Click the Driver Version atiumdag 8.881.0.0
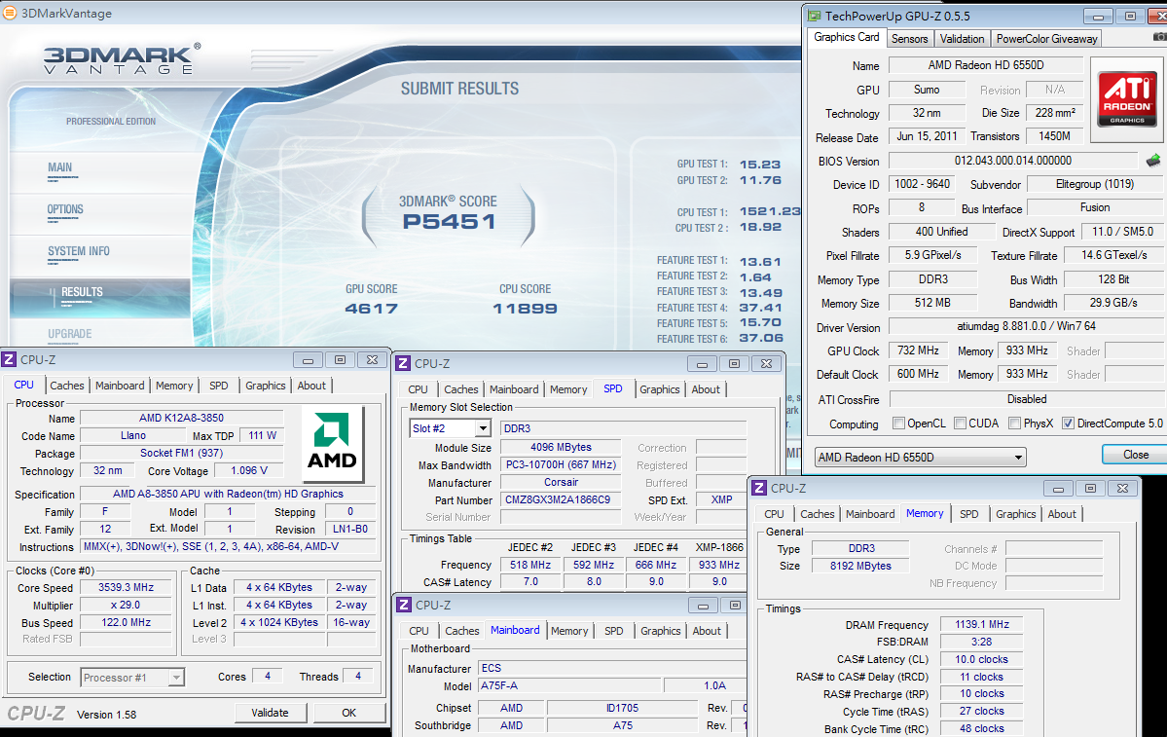1167x737 pixels. (1026, 326)
